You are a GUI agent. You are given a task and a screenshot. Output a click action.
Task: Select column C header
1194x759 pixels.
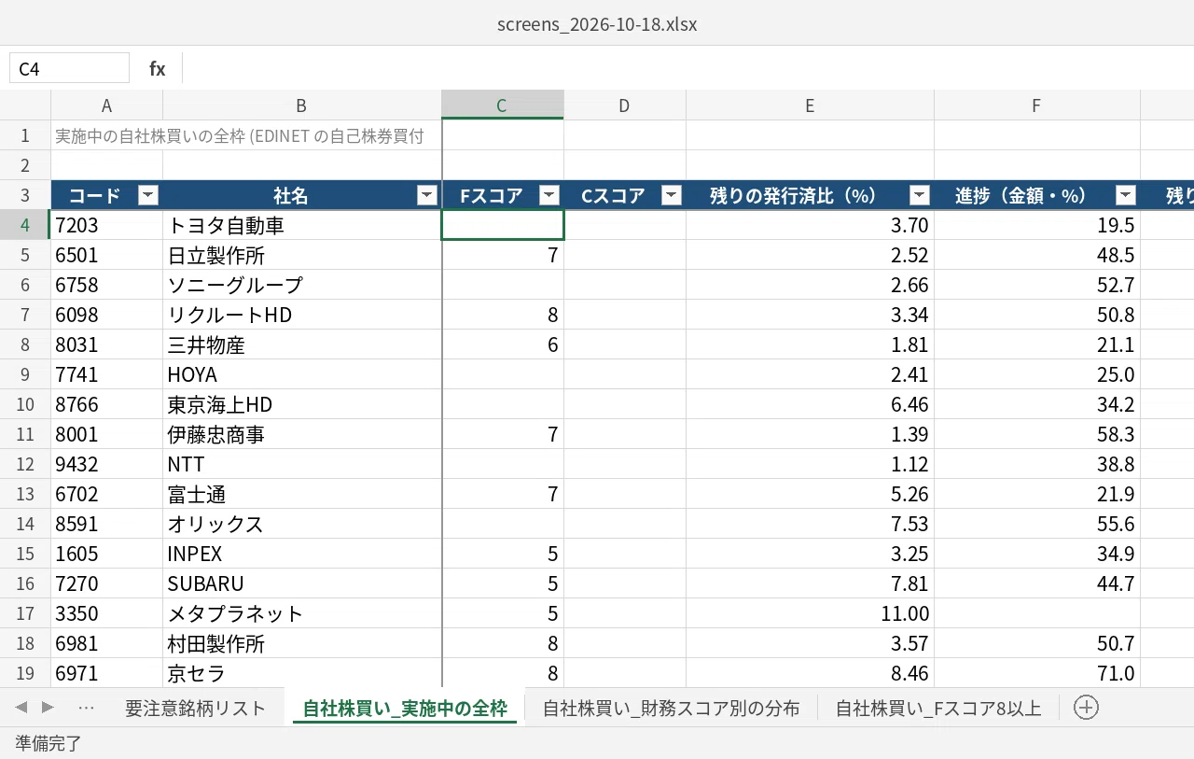point(502,105)
